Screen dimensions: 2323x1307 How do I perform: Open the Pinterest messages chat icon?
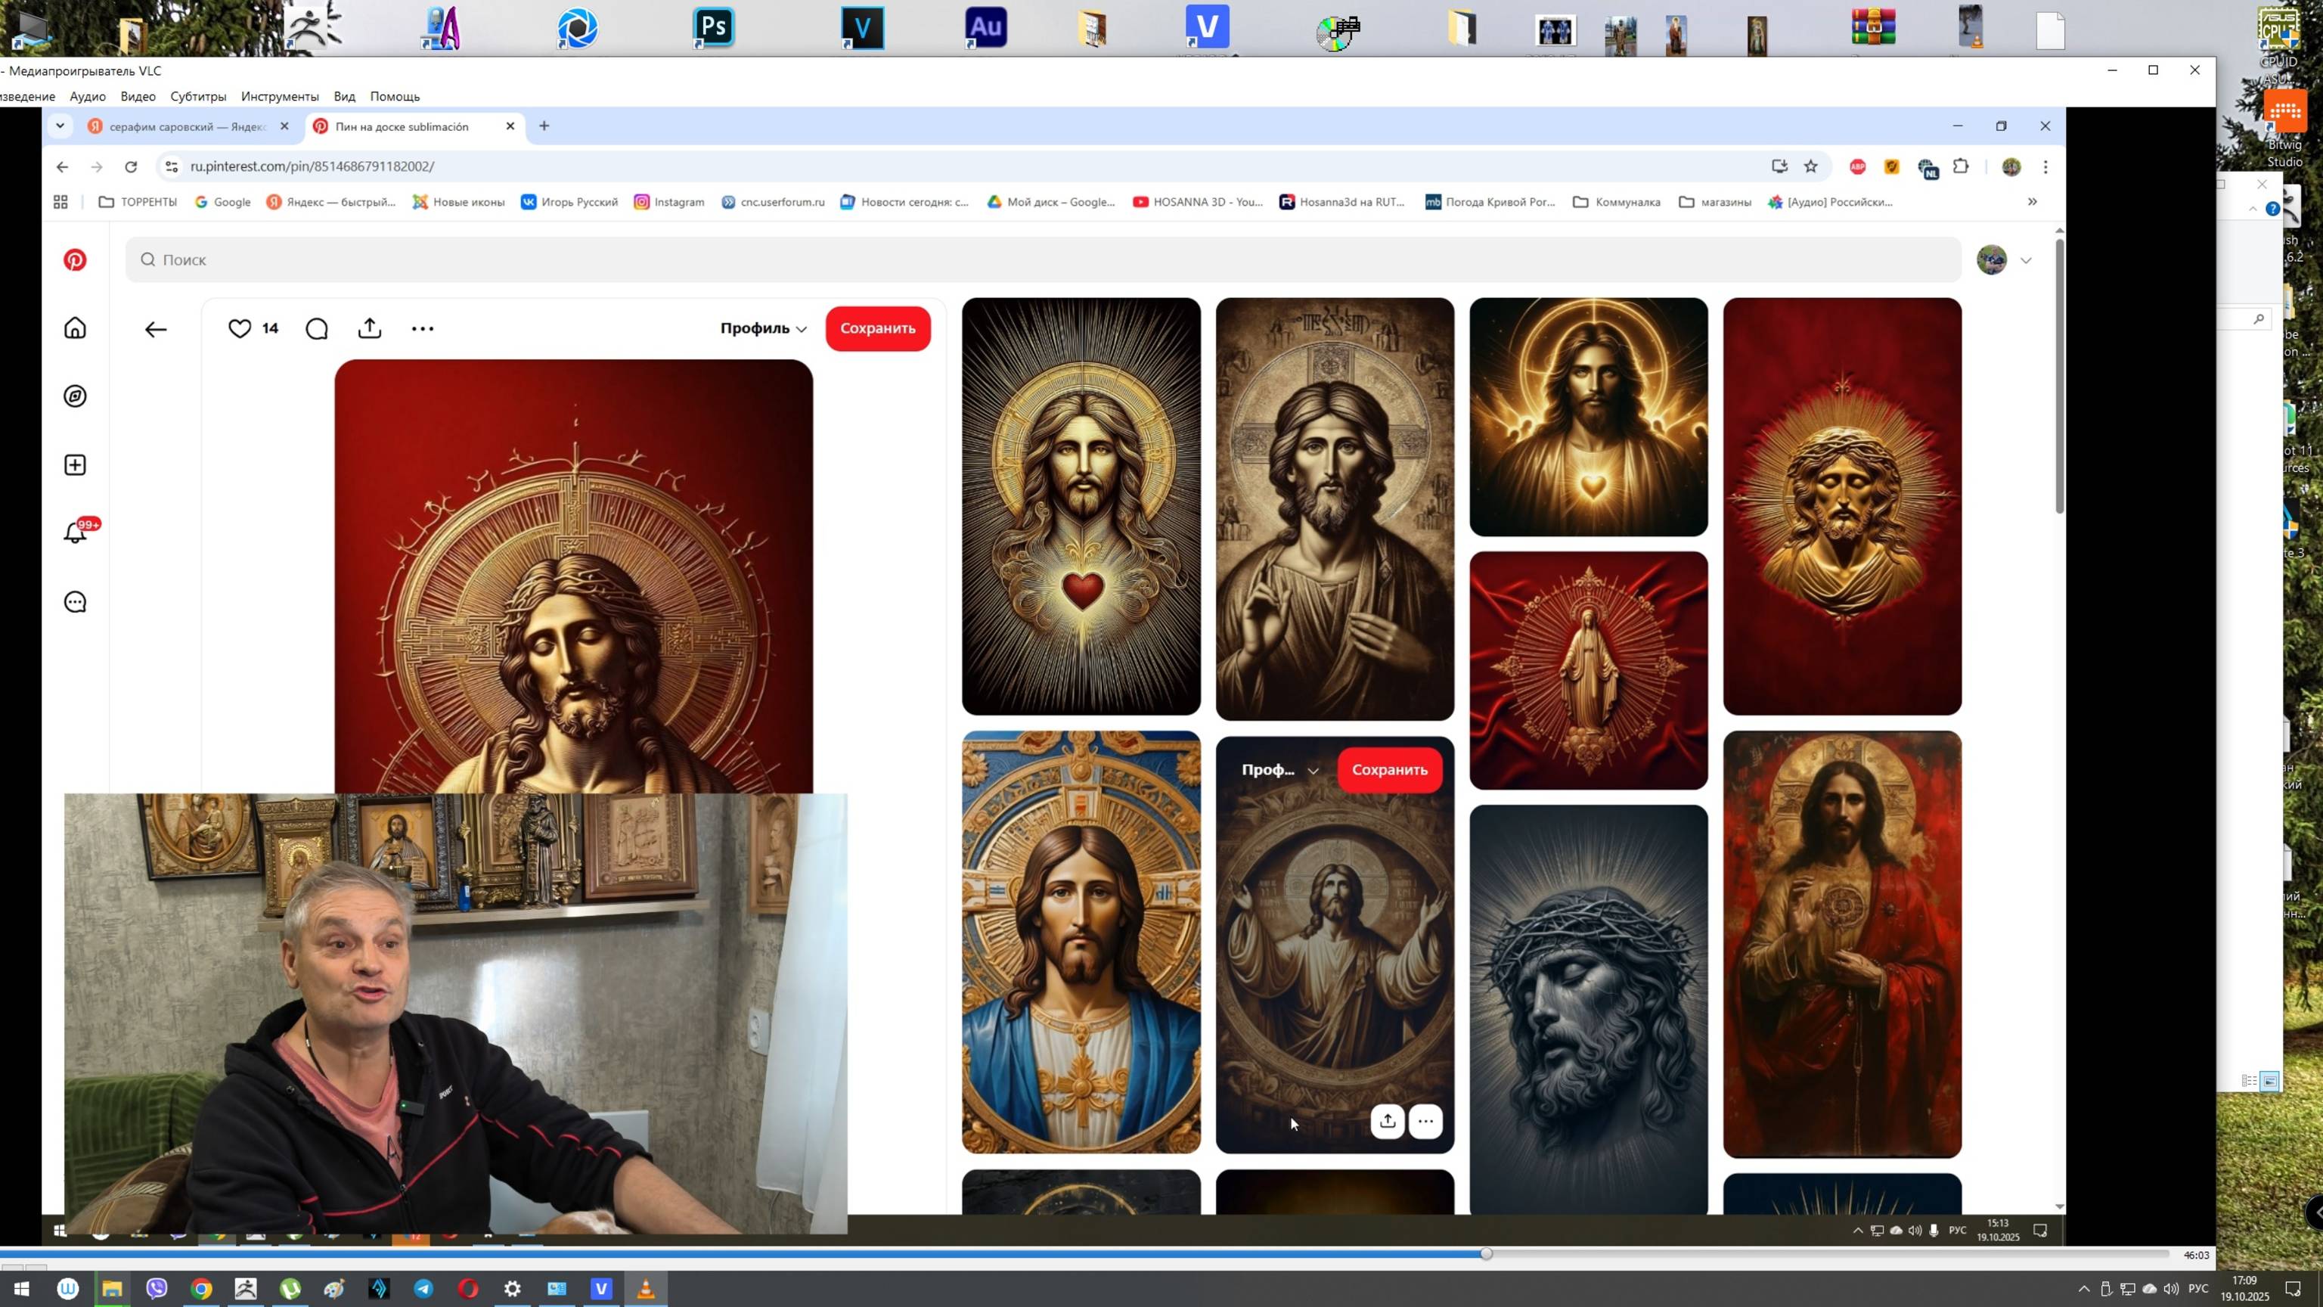tap(75, 601)
